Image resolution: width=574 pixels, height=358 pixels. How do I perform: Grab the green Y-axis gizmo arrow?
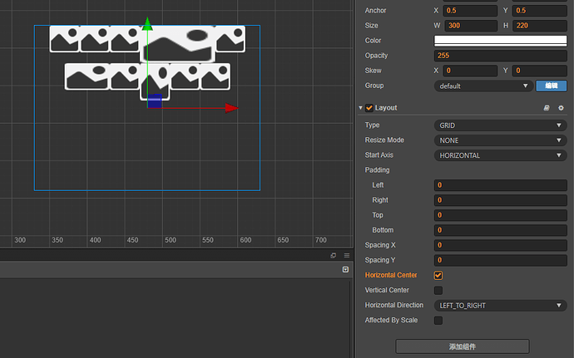click(x=147, y=24)
